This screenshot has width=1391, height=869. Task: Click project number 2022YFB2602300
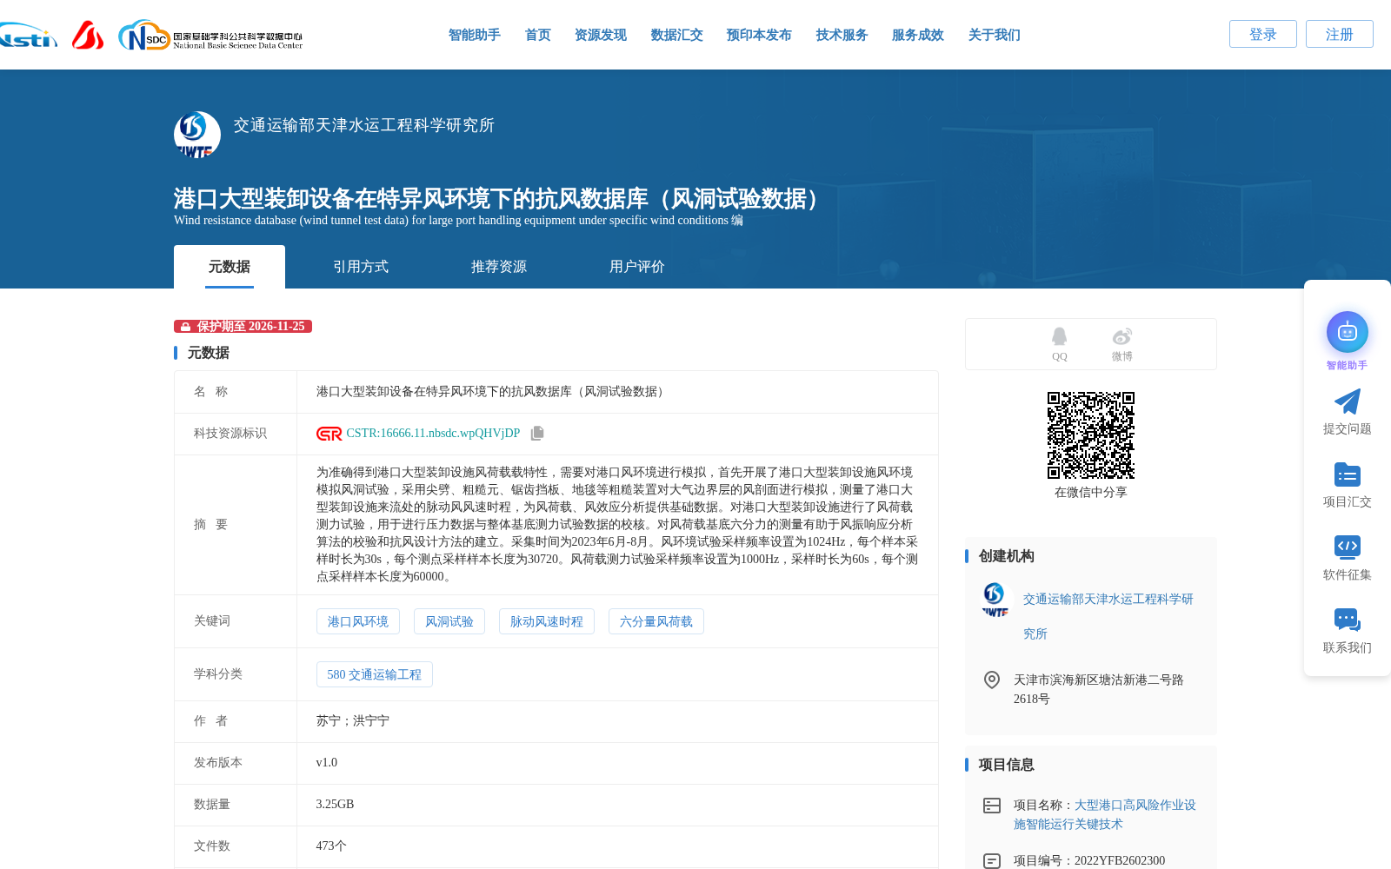pyautogui.click(x=1120, y=861)
